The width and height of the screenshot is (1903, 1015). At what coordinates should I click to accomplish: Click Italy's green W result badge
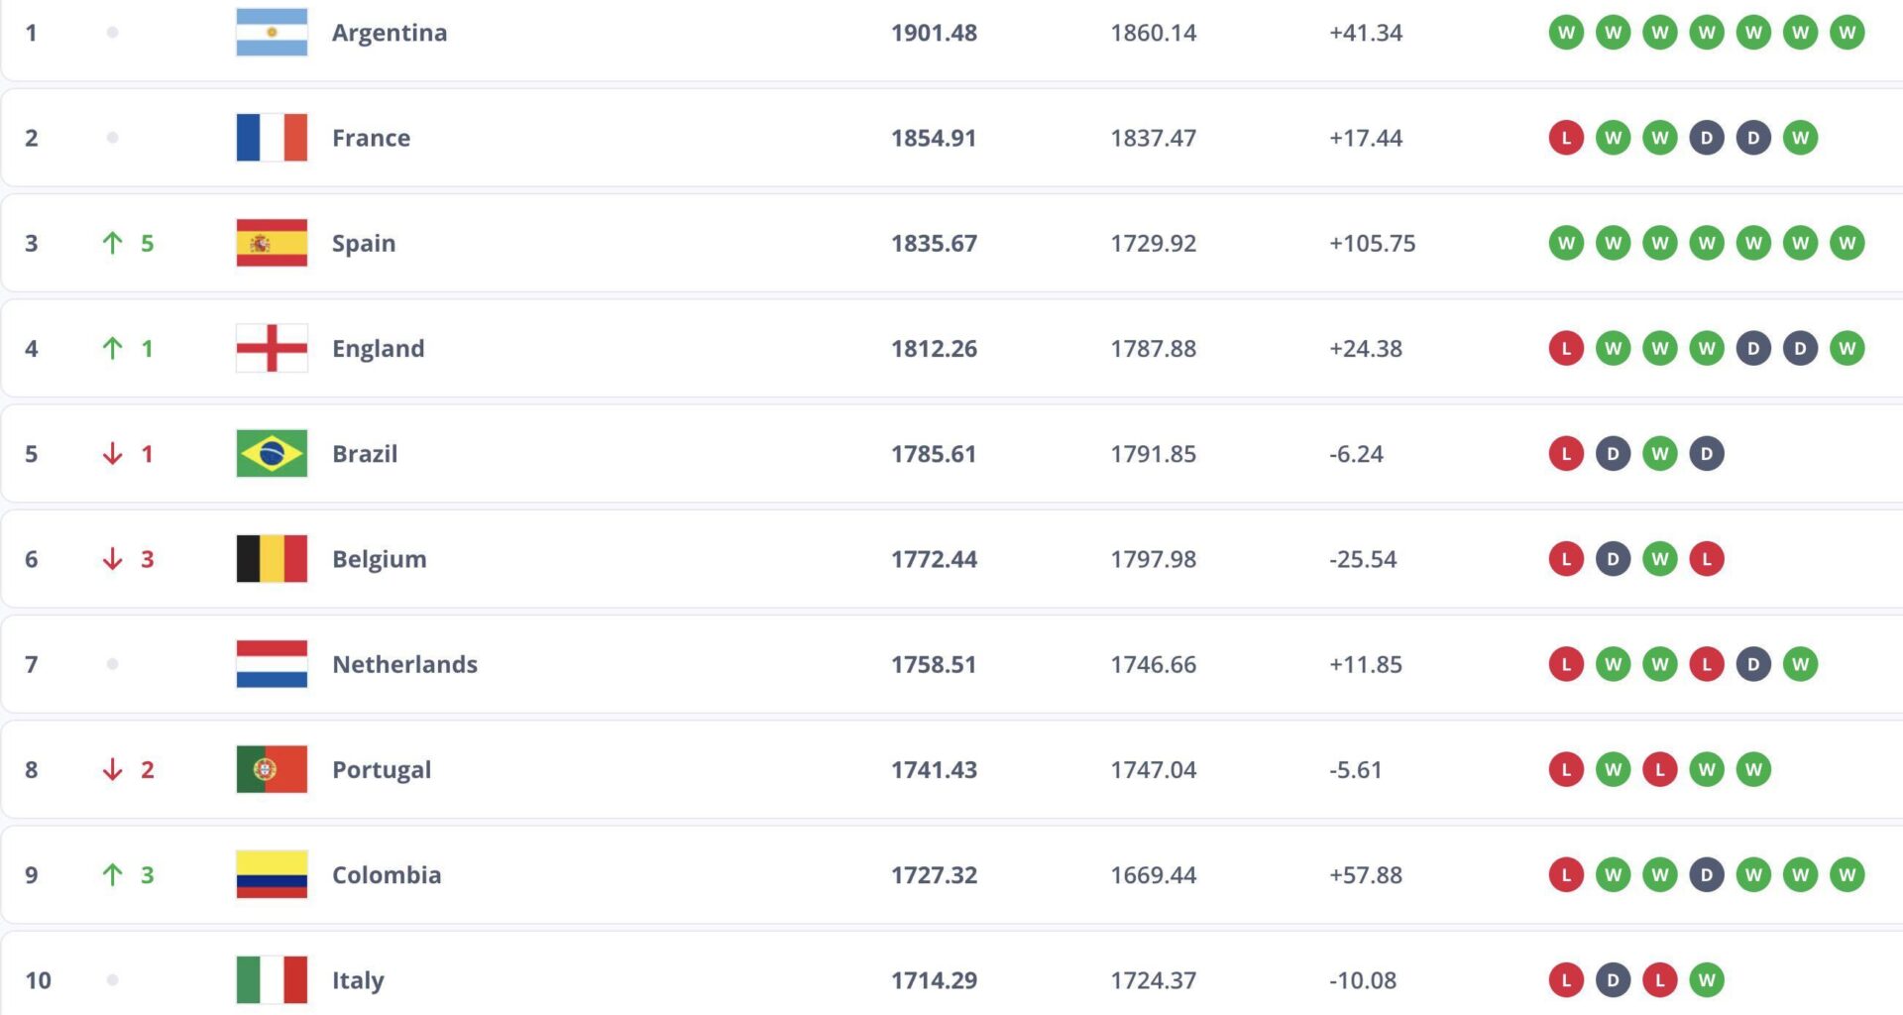coord(1707,979)
